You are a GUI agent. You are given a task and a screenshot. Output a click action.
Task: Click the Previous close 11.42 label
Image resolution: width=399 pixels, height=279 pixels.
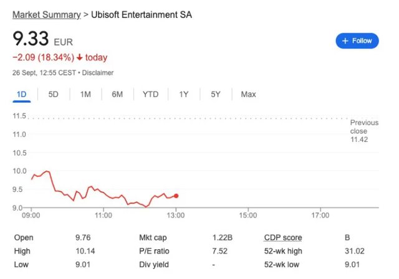coord(363,131)
